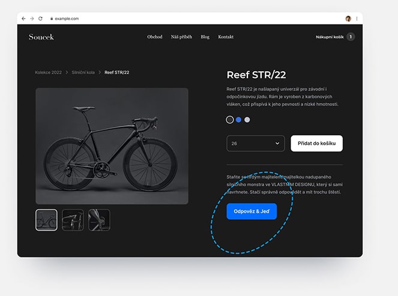Expand the size dropdown showing 26
This screenshot has width=398, height=296.
(256, 143)
